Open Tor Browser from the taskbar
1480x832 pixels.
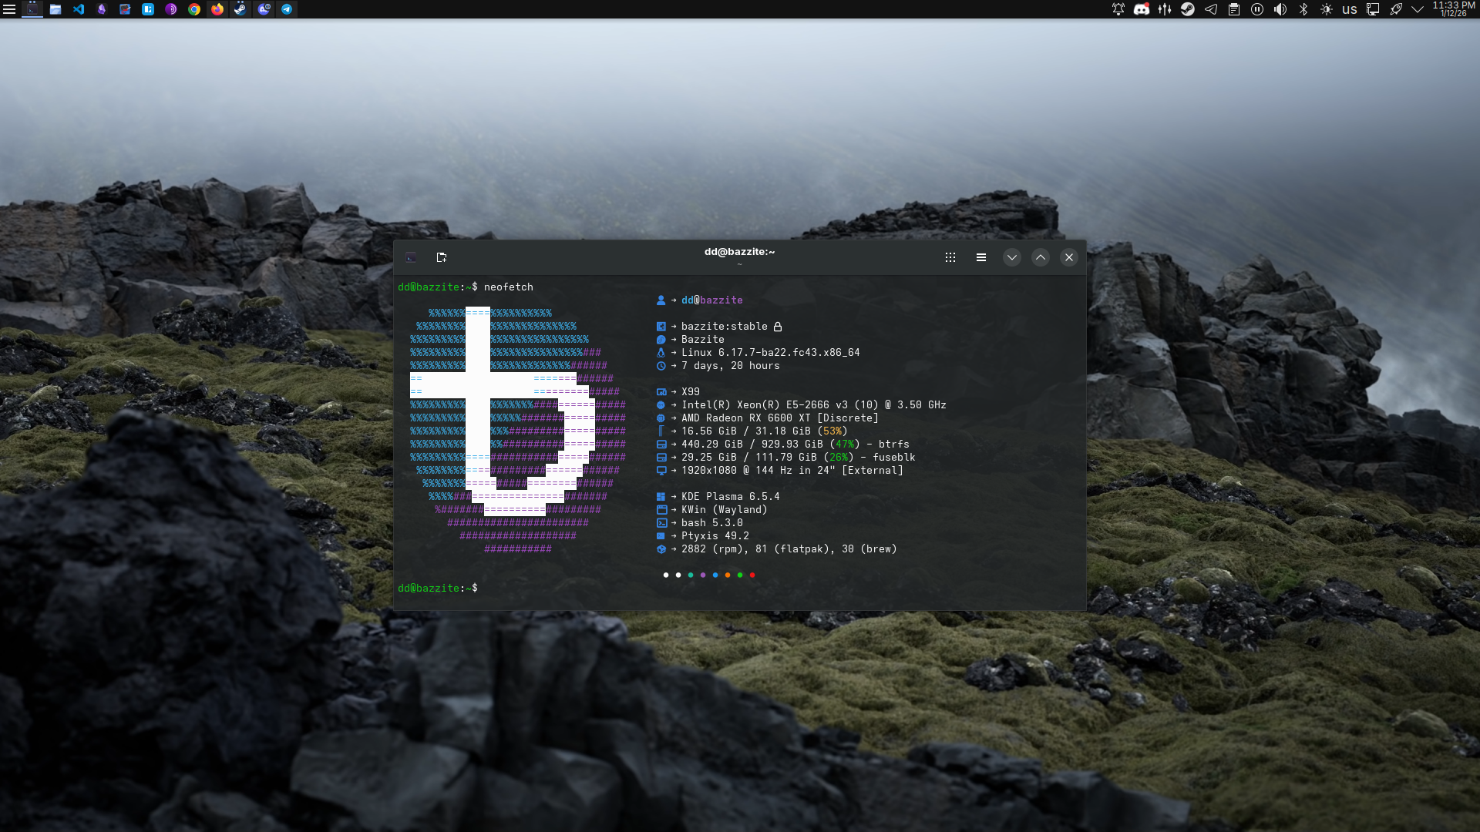point(171,9)
